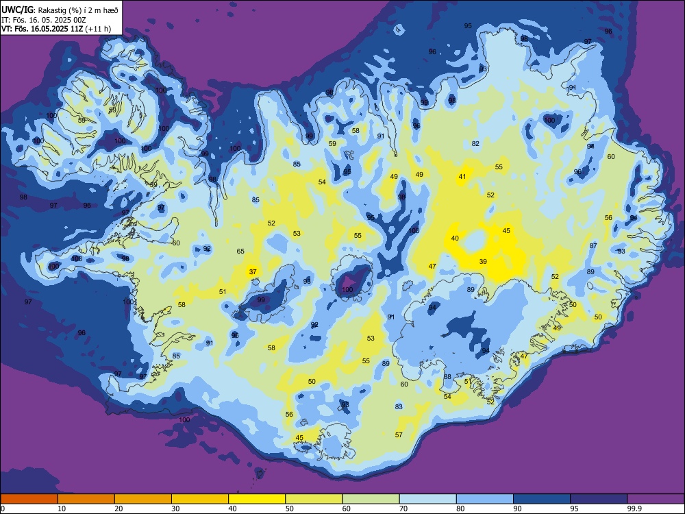Click the legend tick label '10'
Screen dimensions: 685x514
[62, 509]
